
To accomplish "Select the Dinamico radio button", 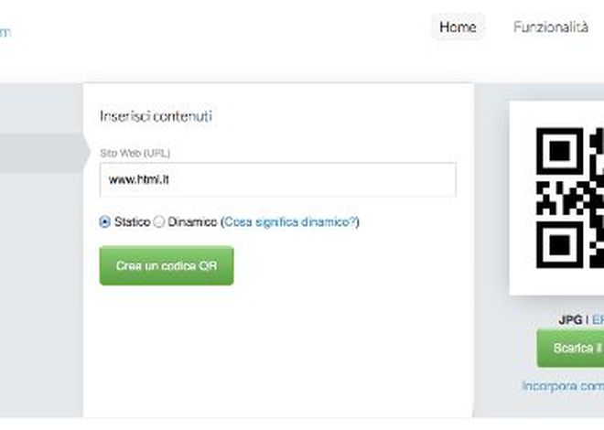I will [x=159, y=221].
